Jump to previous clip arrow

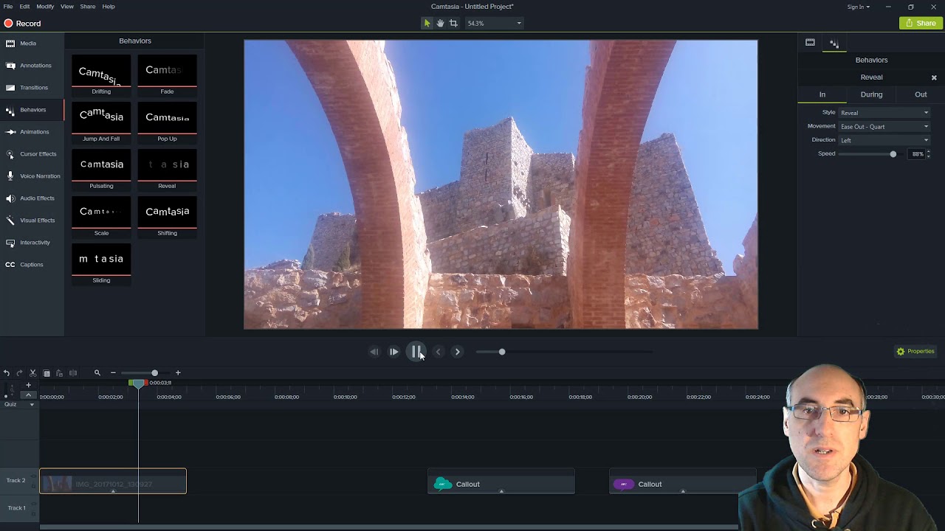point(438,352)
